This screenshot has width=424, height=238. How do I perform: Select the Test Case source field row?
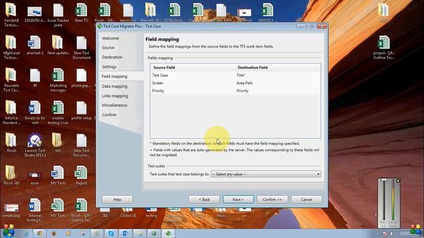pyautogui.click(x=235, y=75)
